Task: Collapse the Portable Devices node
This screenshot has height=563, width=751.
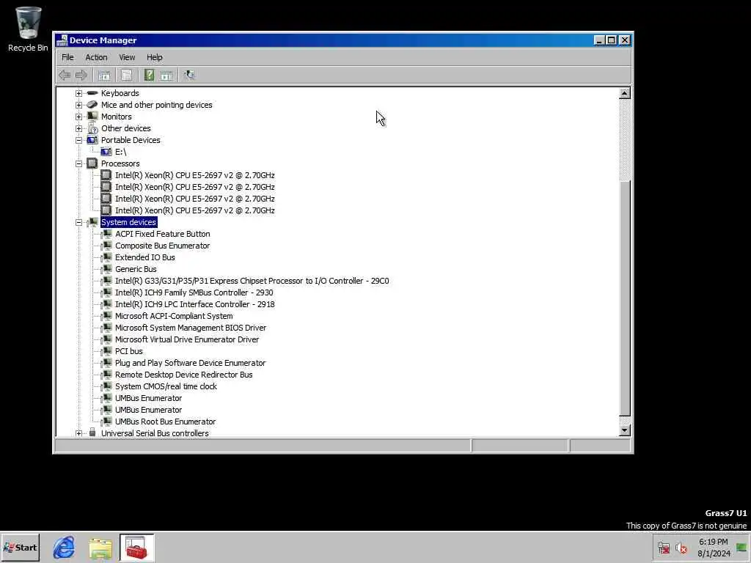Action: click(79, 140)
